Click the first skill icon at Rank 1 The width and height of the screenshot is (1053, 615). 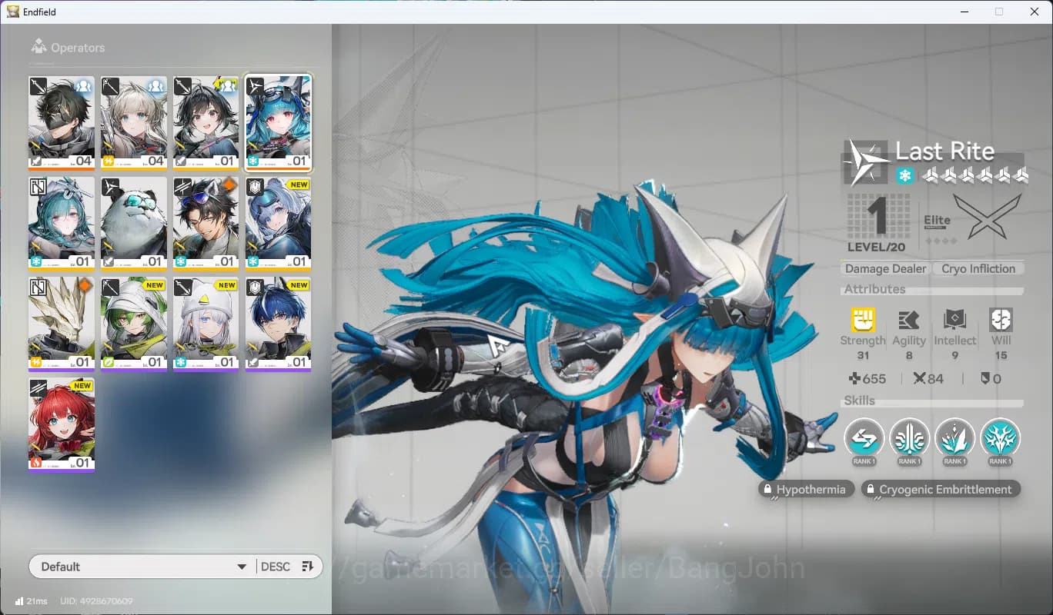864,438
